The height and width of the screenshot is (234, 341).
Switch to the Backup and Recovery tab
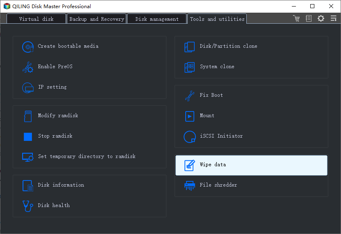click(97, 19)
